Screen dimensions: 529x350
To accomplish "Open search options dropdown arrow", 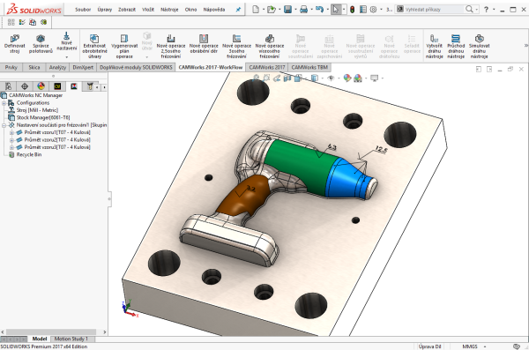I will (x=477, y=10).
